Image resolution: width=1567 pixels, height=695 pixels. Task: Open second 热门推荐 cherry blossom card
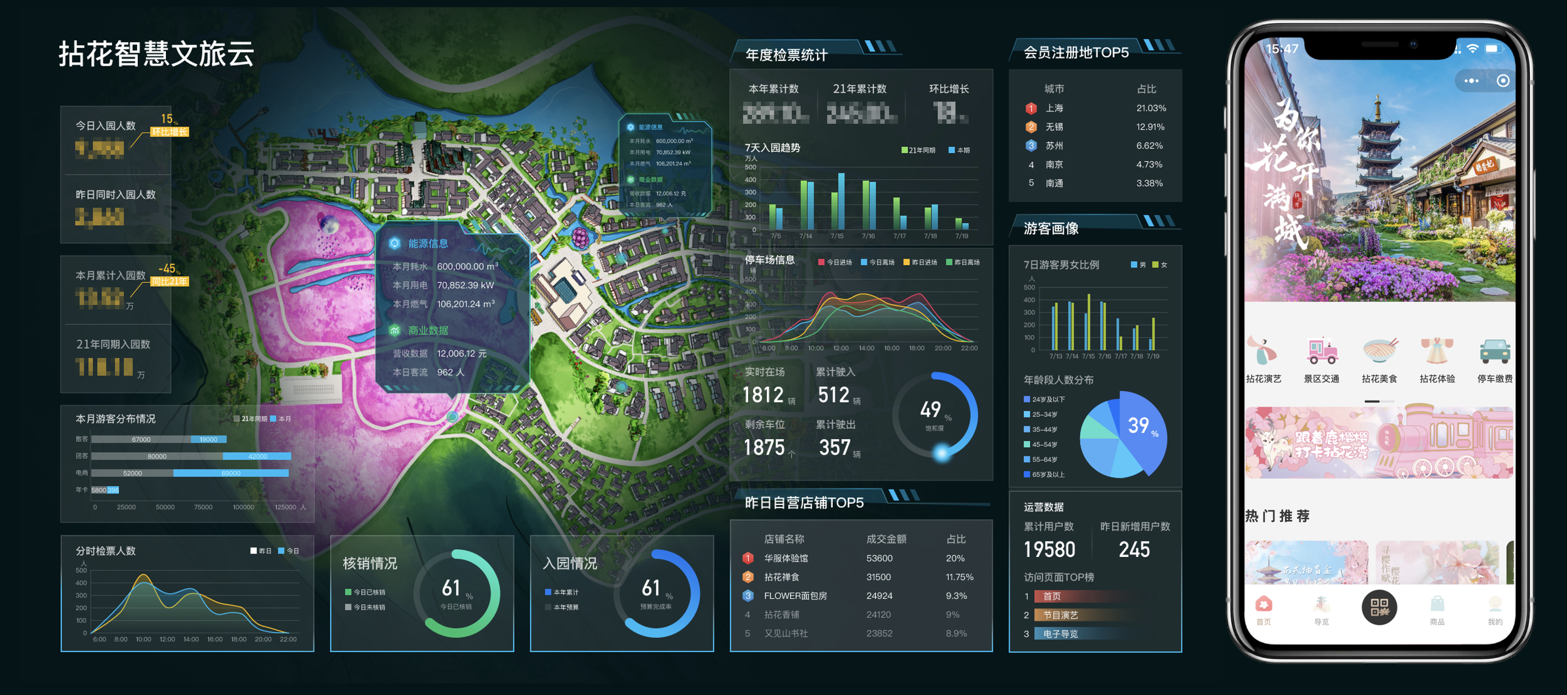[1437, 562]
